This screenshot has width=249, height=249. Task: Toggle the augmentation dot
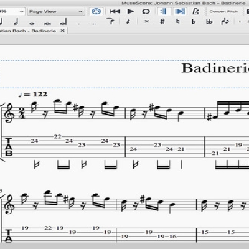78,24
